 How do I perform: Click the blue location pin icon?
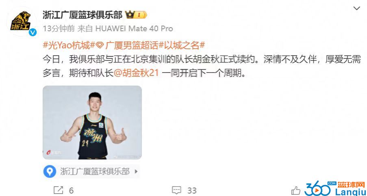(50, 172)
